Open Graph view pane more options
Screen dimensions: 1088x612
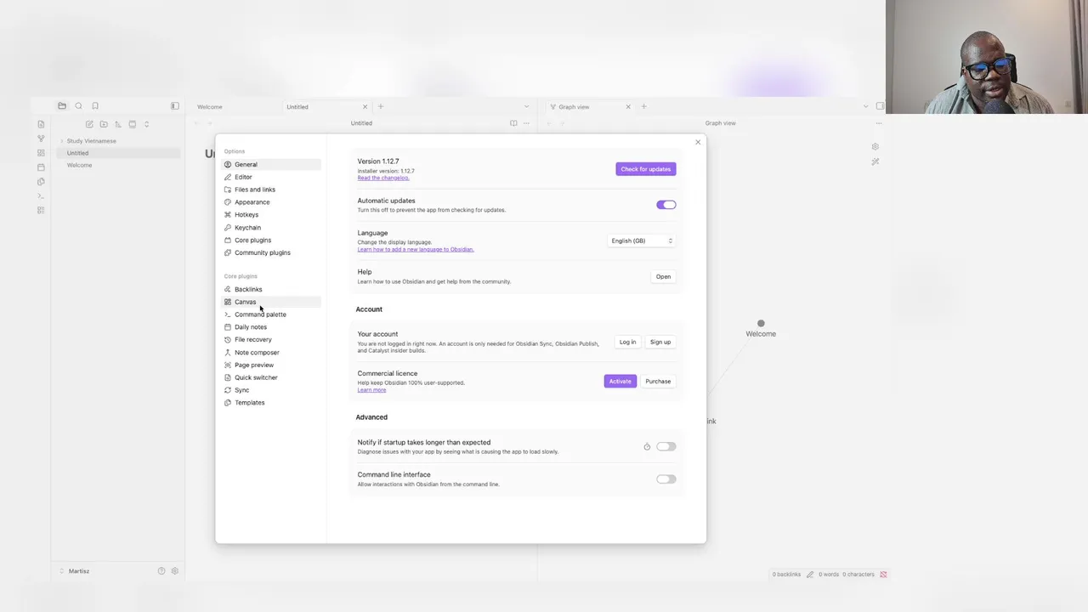coord(879,123)
